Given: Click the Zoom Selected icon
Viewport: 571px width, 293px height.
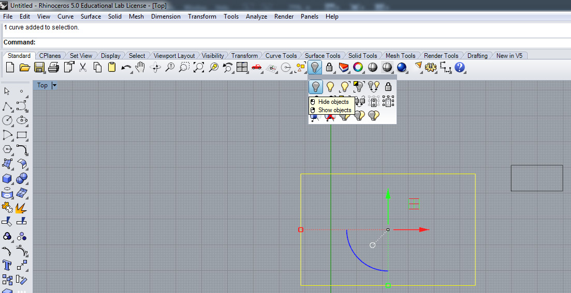Looking at the screenshot, I should coord(213,67).
